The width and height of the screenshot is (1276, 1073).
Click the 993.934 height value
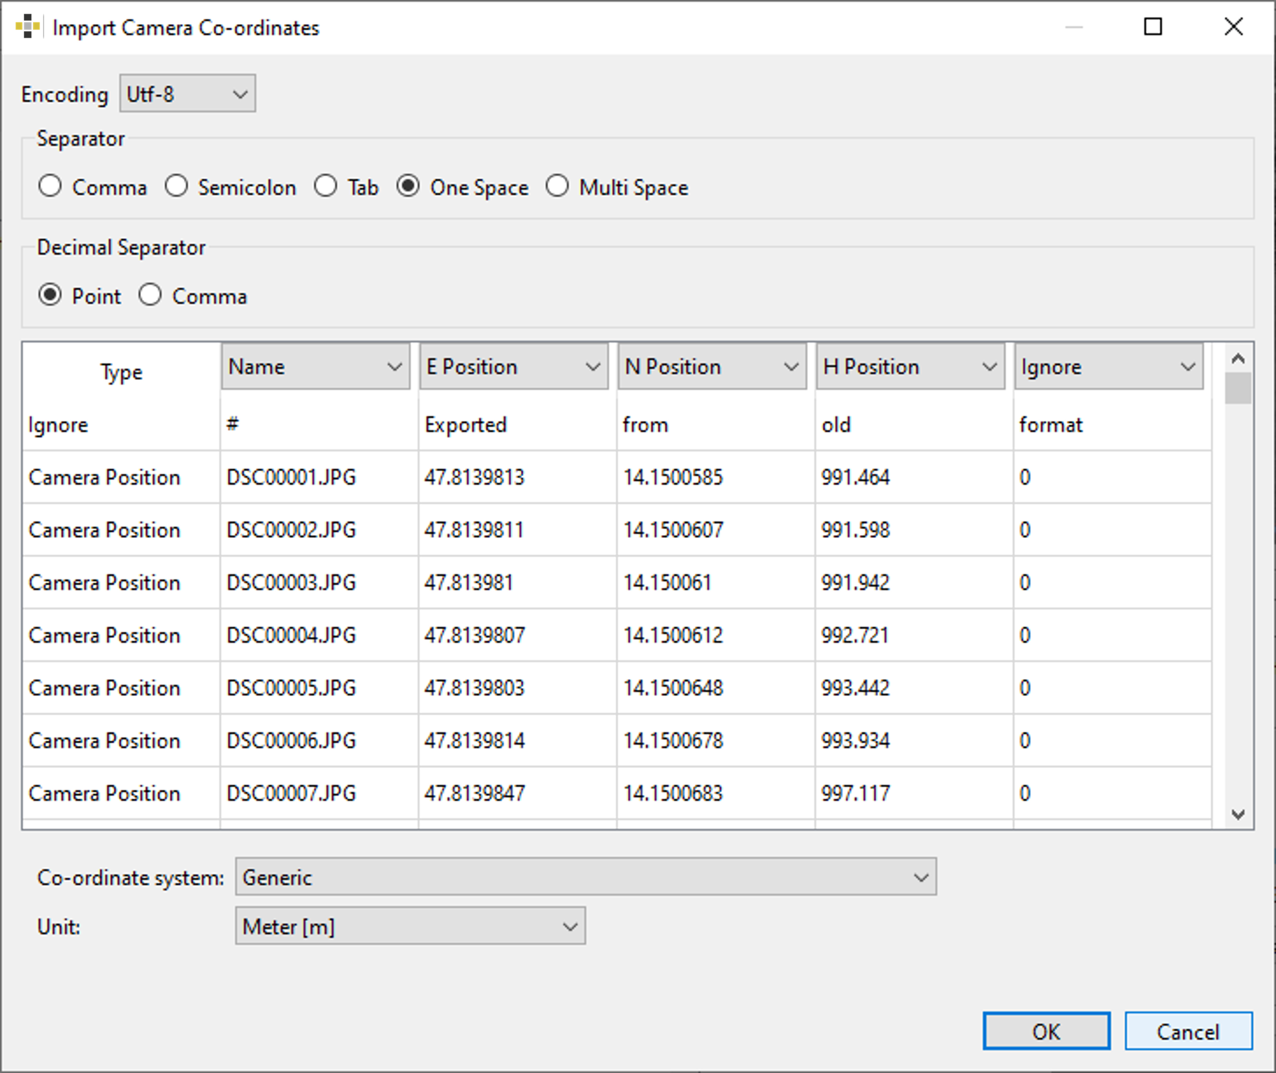[914, 740]
